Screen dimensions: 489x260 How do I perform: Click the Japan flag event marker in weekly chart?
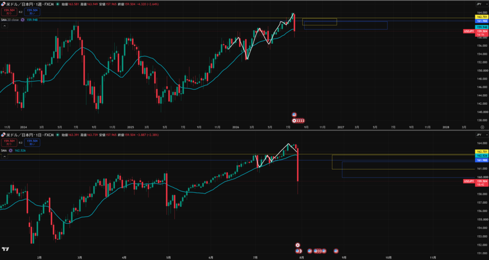294,120
